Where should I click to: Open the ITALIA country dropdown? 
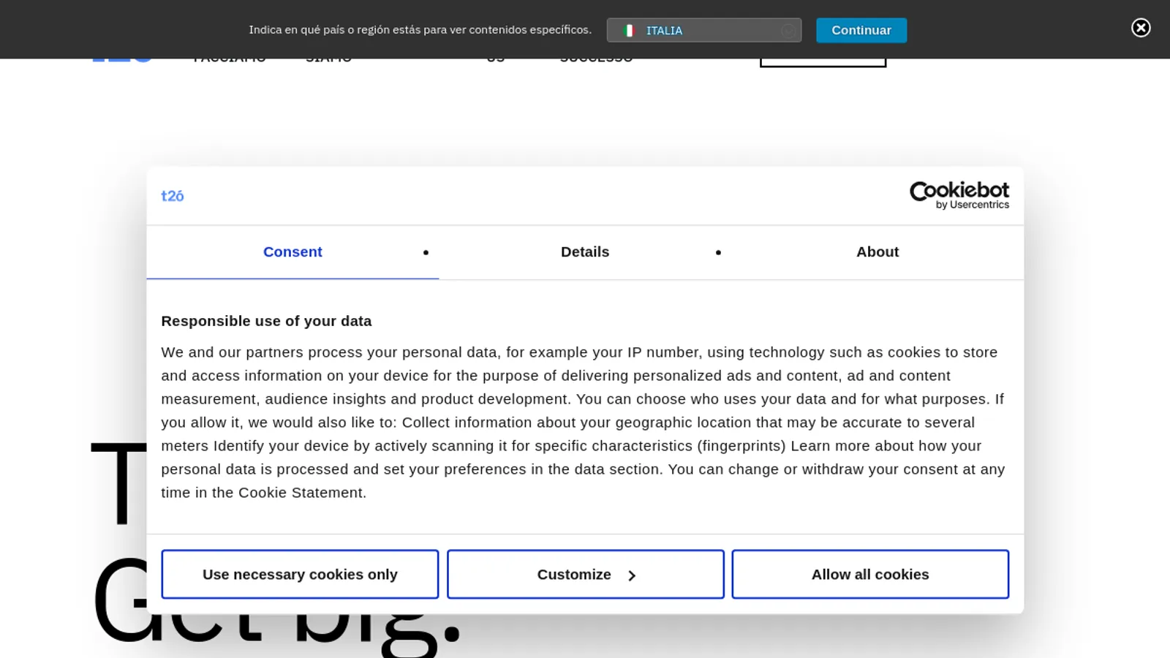tap(703, 30)
